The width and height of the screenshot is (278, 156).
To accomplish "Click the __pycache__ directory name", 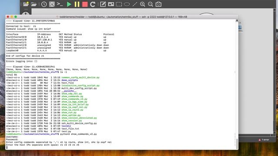I will pos(69,91).
